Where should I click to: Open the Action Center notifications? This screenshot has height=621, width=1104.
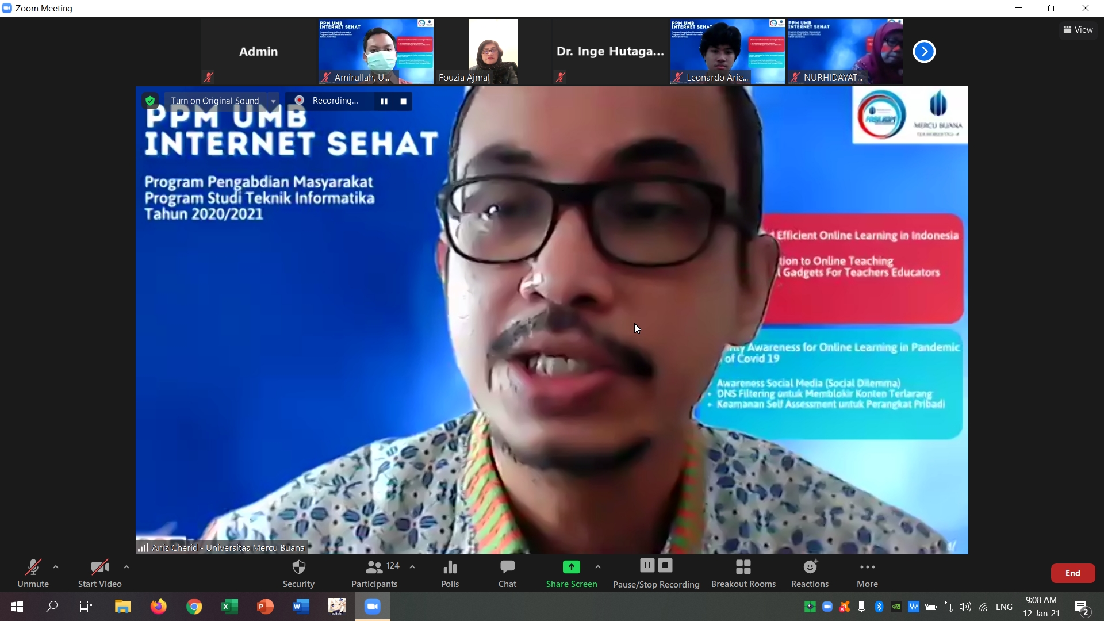tap(1082, 607)
